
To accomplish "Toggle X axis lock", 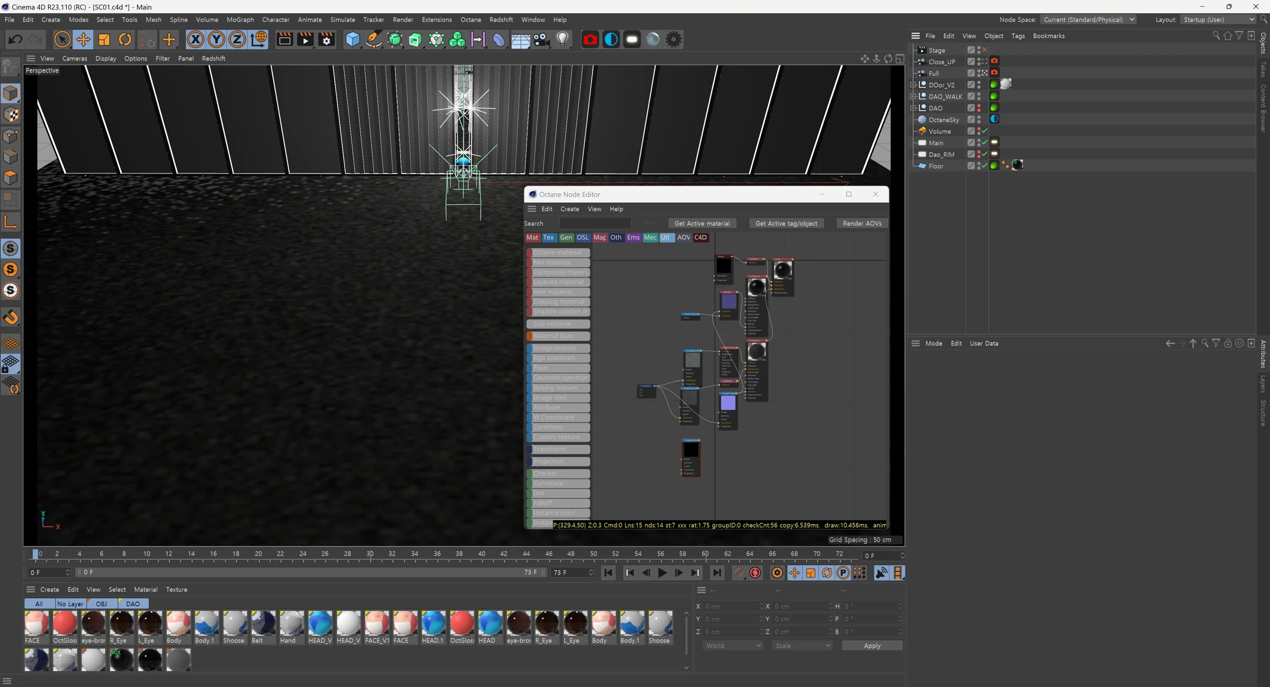I will pos(195,40).
